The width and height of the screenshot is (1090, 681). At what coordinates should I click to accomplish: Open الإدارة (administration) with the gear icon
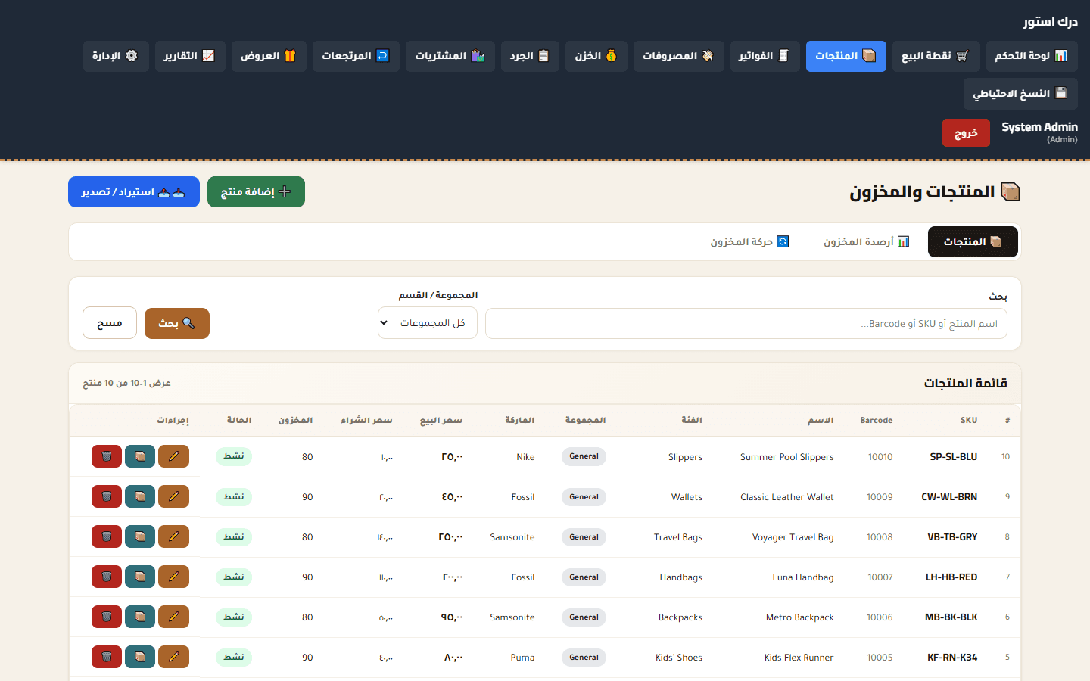pyautogui.click(x=116, y=56)
